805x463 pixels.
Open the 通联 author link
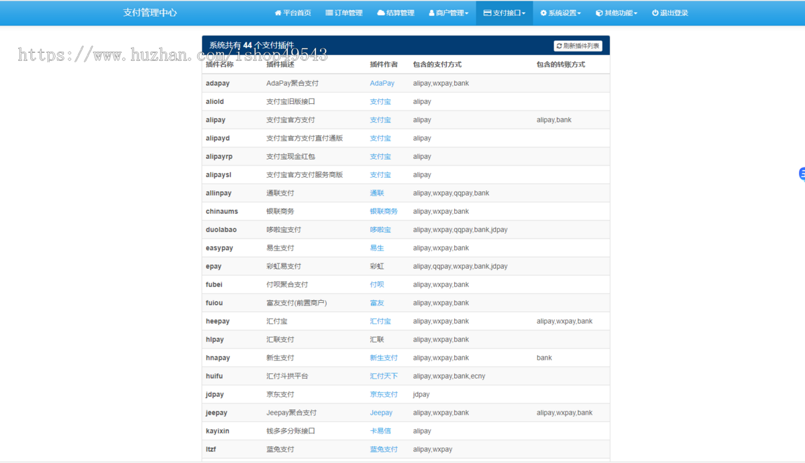(x=377, y=193)
